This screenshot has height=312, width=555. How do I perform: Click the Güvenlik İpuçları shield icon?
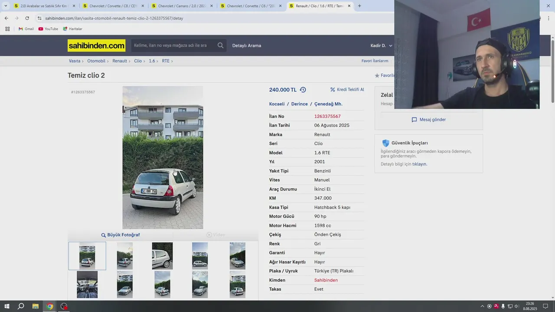click(x=385, y=143)
